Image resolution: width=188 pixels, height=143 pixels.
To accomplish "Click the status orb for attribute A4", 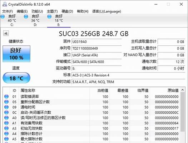I will 6,133.
